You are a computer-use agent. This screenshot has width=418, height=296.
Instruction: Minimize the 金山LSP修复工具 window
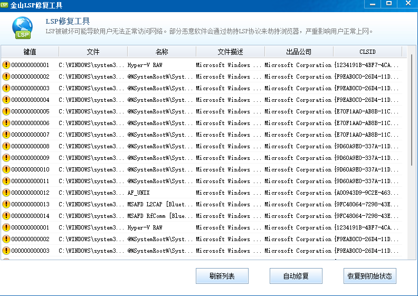(373, 4)
